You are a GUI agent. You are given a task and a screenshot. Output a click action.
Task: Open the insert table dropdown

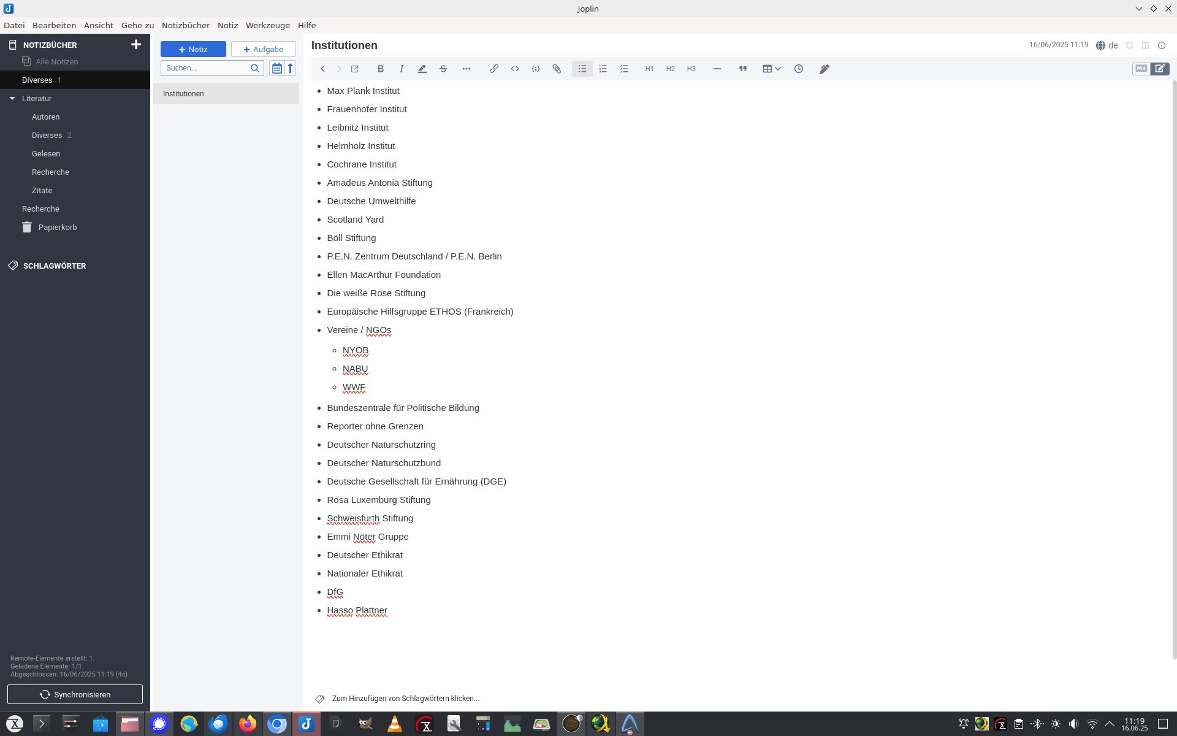point(771,69)
